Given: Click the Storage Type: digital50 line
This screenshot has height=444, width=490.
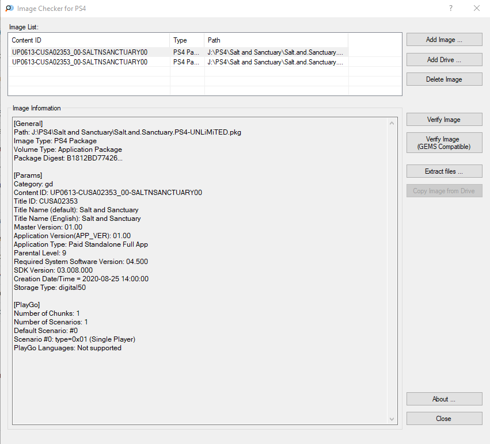Looking at the screenshot, I should coord(50,287).
